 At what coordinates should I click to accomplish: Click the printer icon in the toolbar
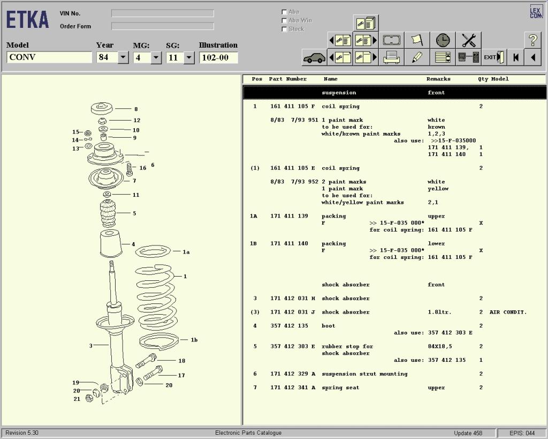click(x=392, y=57)
